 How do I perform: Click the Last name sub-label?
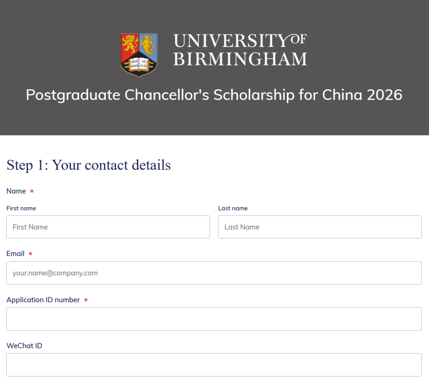[x=233, y=208]
